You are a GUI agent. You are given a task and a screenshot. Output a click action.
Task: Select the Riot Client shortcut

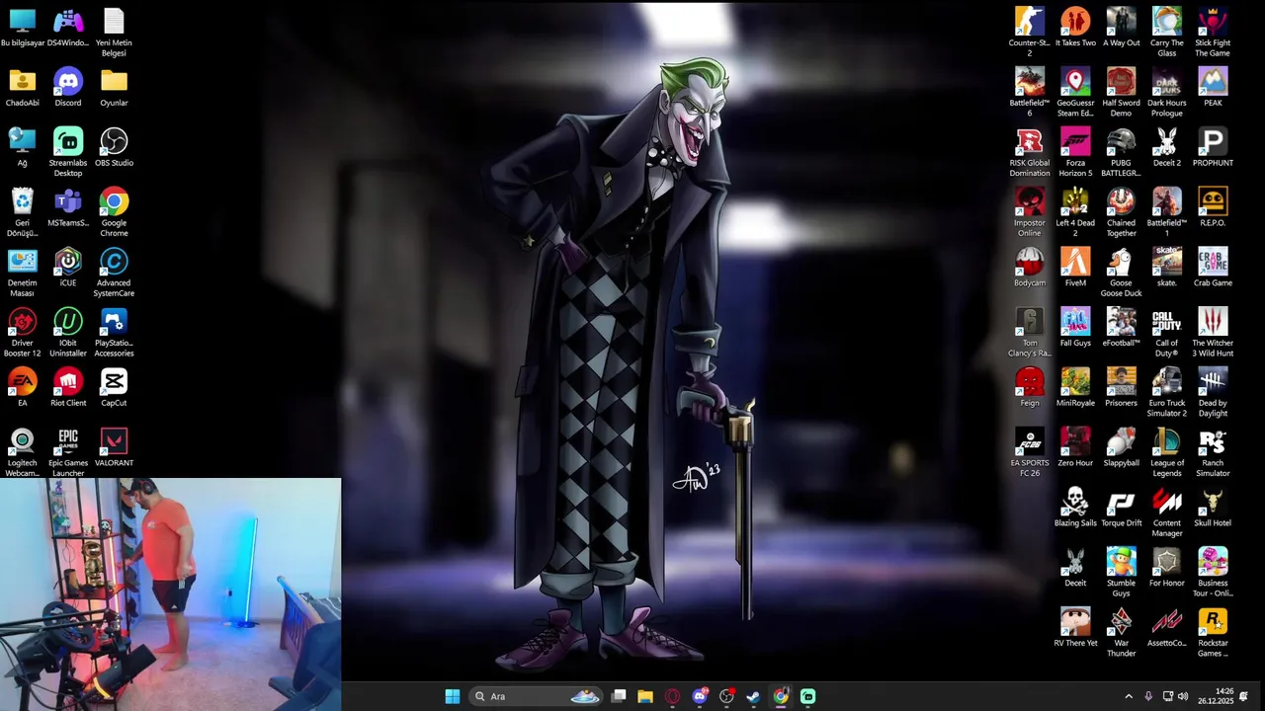tap(68, 387)
